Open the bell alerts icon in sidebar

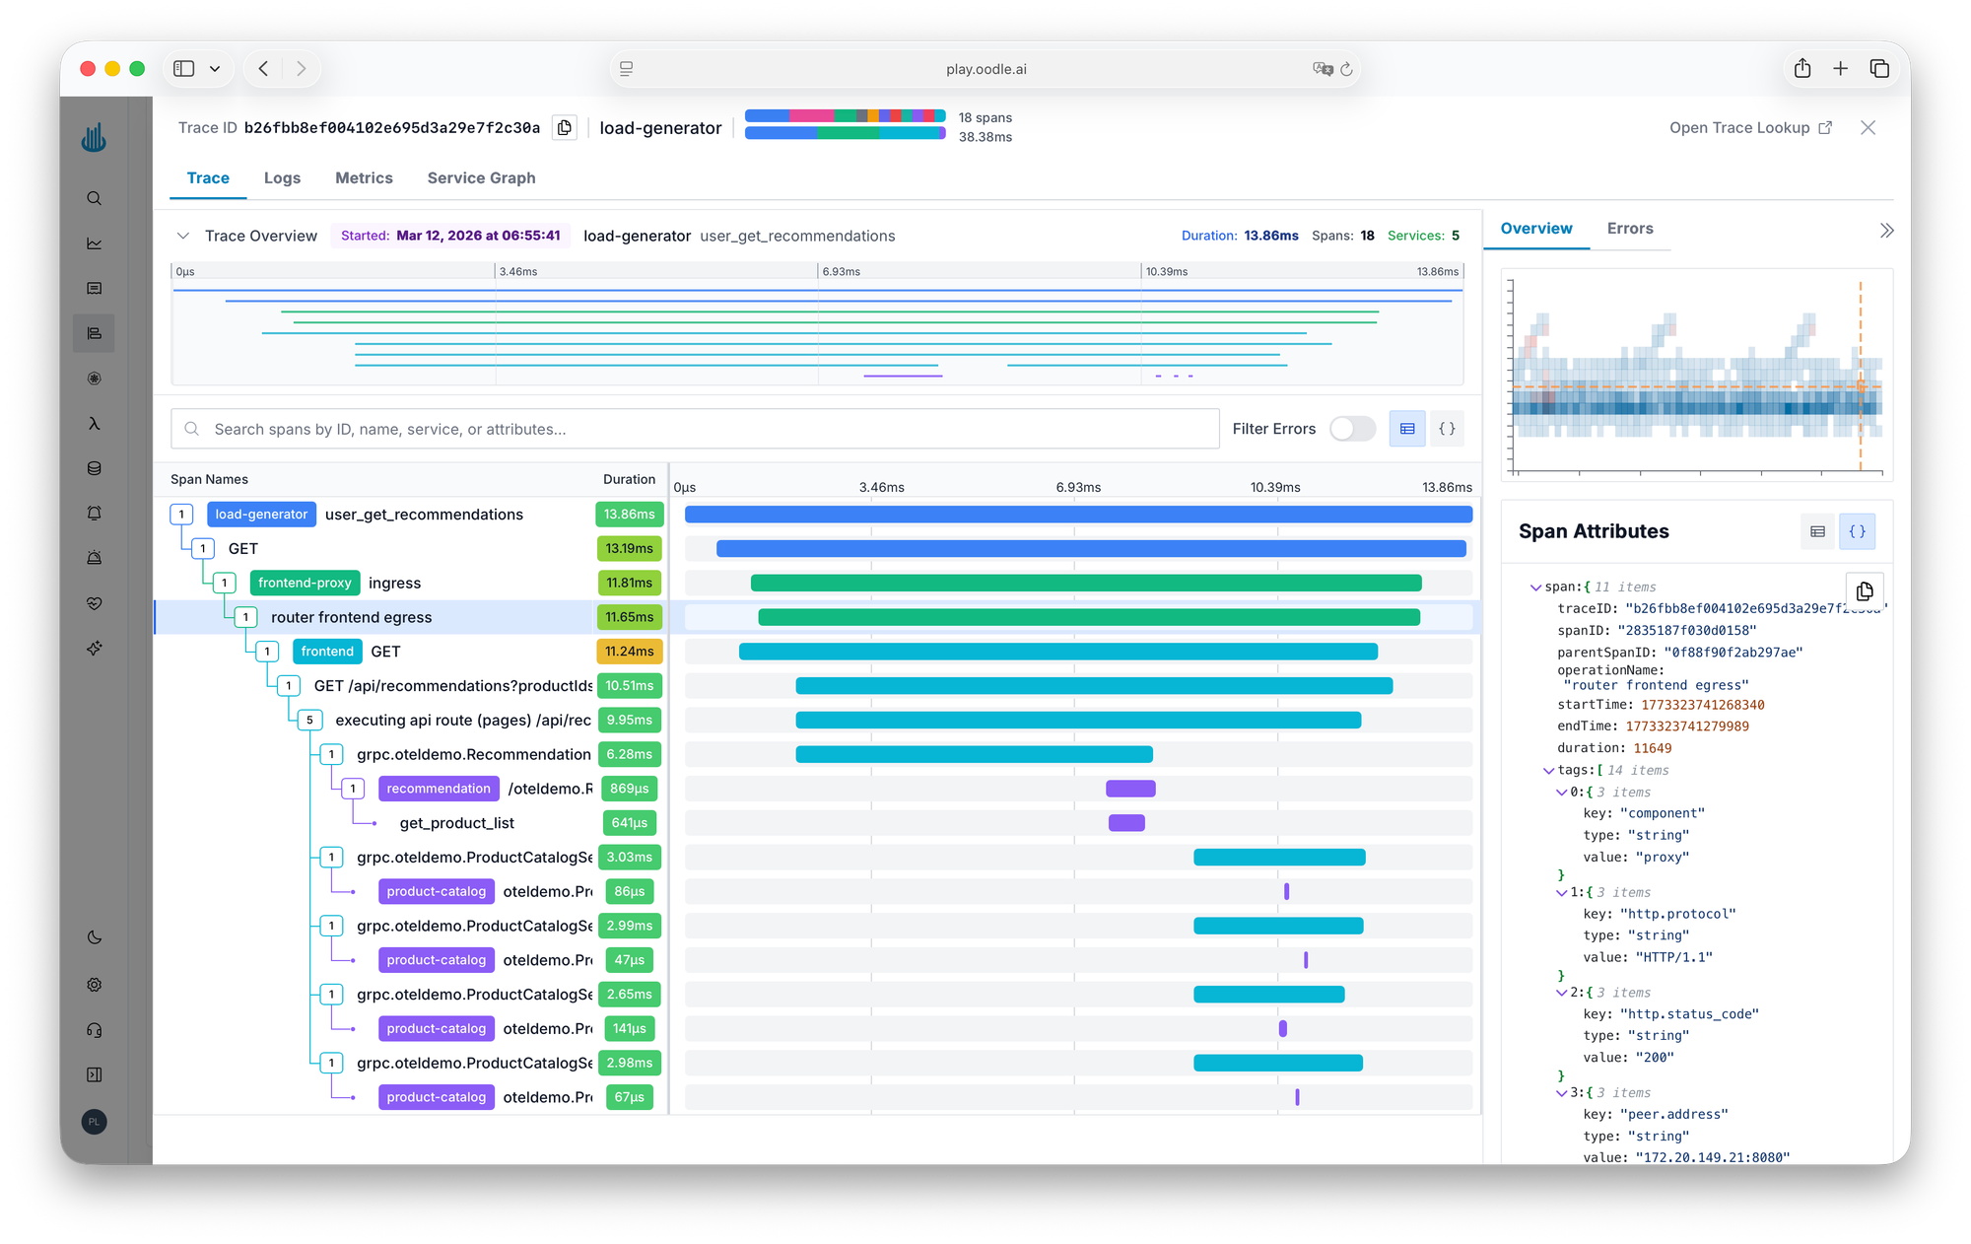[x=95, y=513]
